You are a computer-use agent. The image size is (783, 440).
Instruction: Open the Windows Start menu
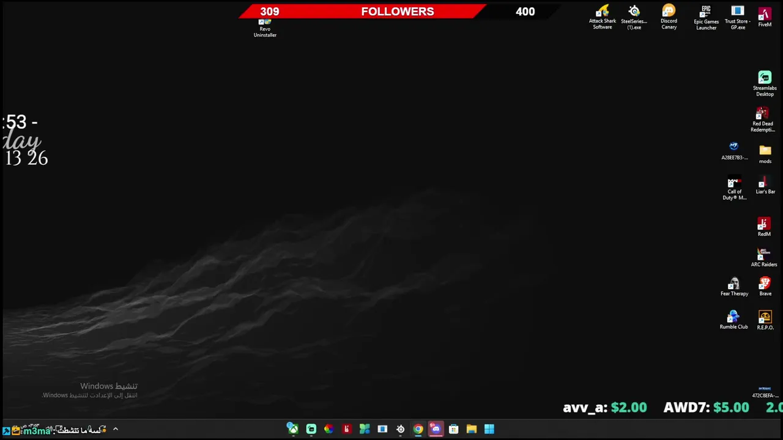[489, 429]
